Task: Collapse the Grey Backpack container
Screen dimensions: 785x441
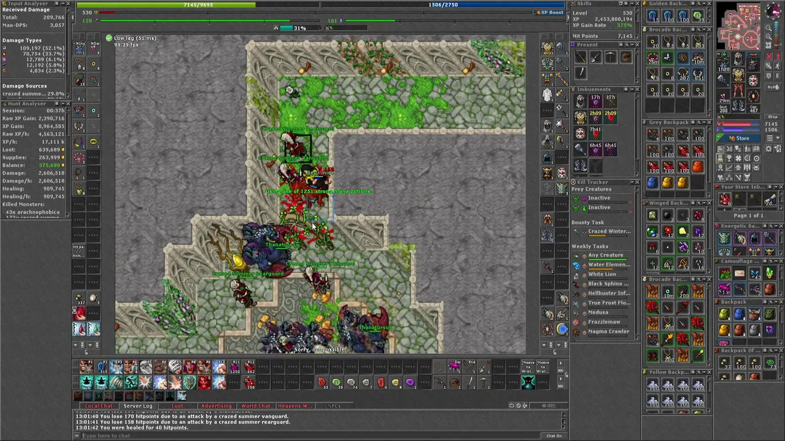Action: 703,123
